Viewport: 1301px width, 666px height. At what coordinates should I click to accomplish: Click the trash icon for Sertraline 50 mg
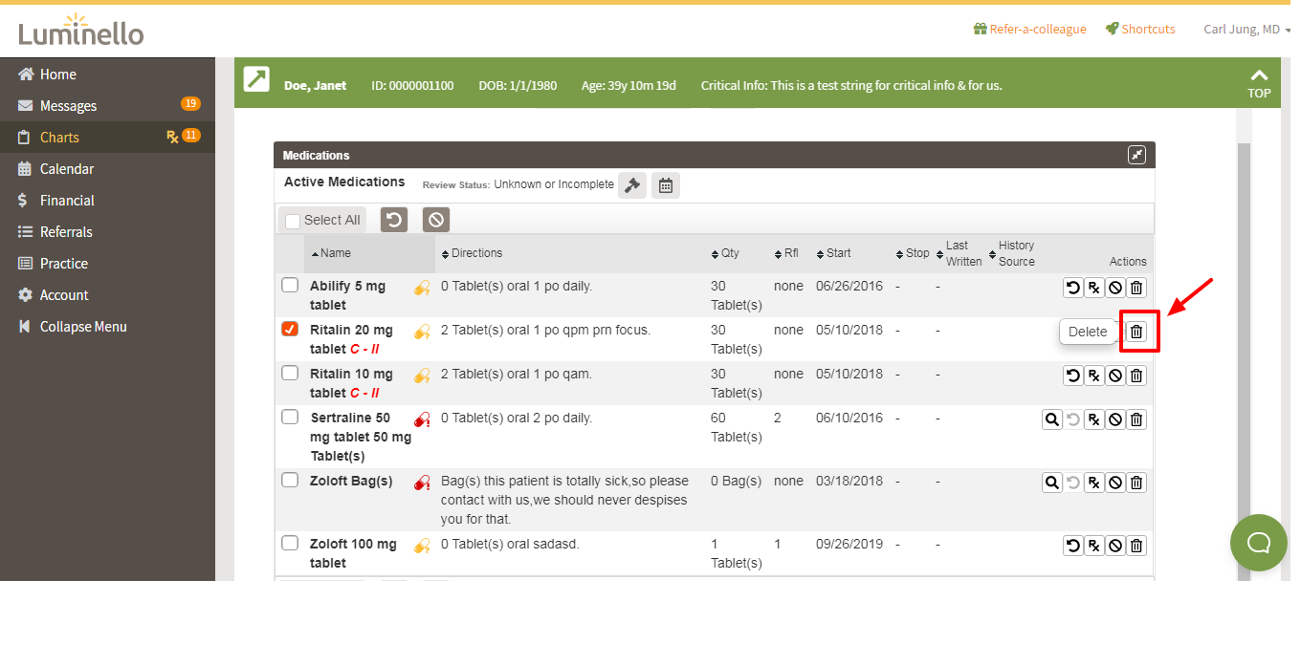[1136, 419]
